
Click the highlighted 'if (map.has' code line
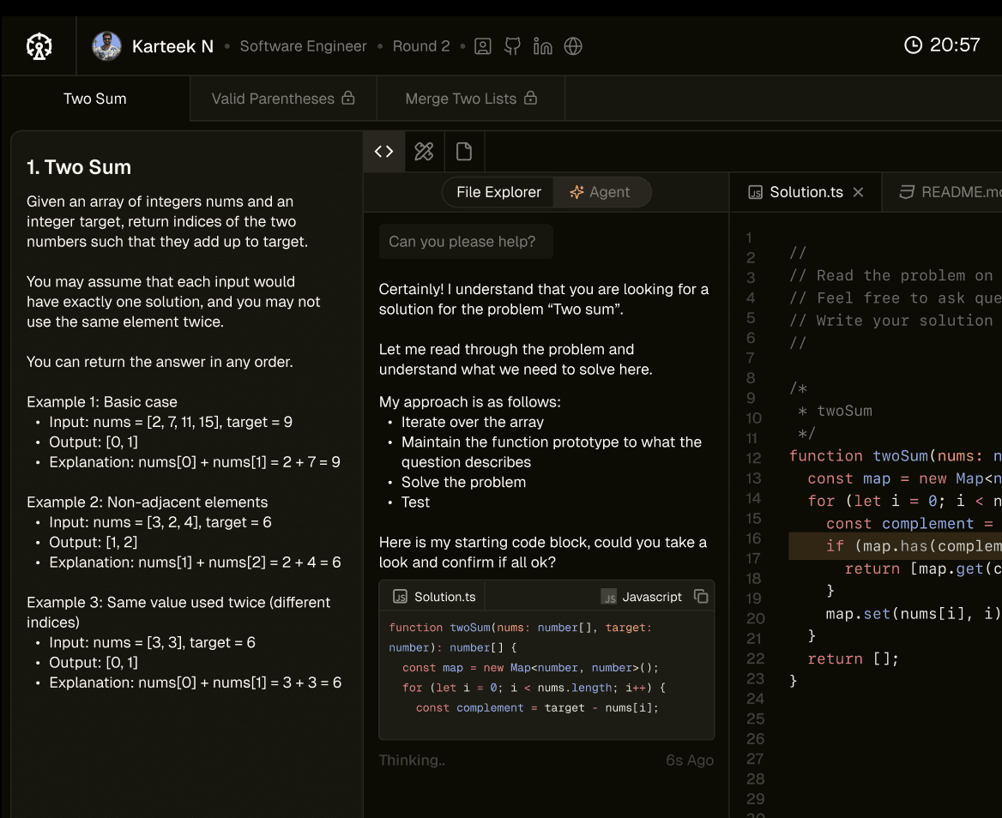pyautogui.click(x=896, y=546)
